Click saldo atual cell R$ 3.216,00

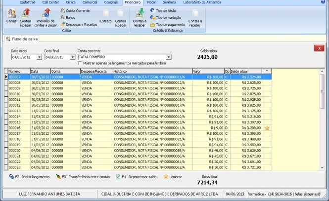(246, 117)
